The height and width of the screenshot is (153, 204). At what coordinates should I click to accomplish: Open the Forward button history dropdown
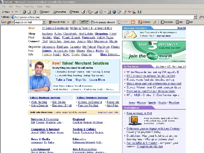pos(20,12)
